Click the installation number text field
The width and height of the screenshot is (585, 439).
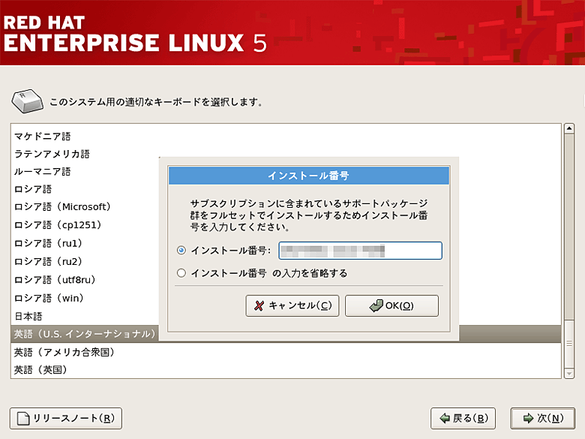360,251
